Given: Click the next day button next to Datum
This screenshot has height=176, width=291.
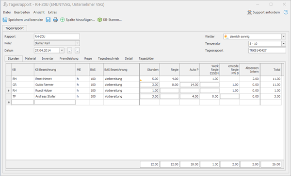Looking at the screenshot, I should pos(77,51).
